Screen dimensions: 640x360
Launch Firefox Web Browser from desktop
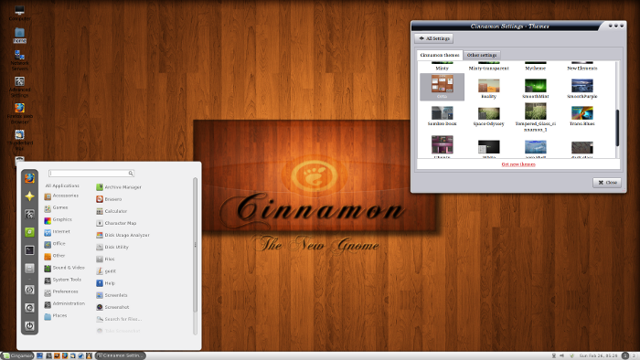(19, 113)
